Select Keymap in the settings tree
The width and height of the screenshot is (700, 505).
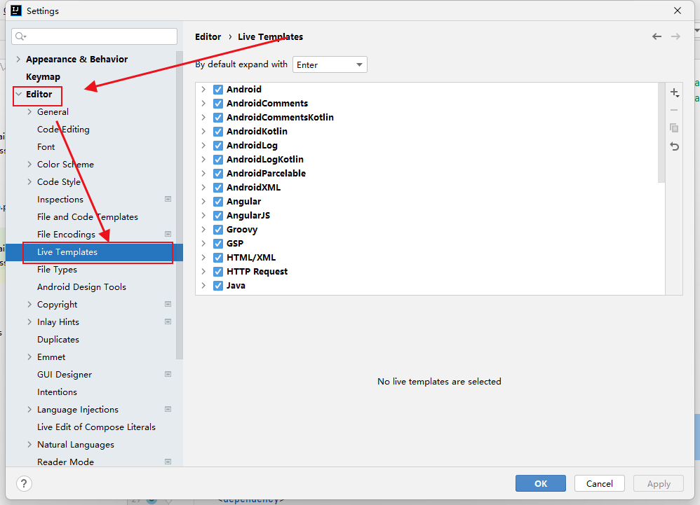43,77
